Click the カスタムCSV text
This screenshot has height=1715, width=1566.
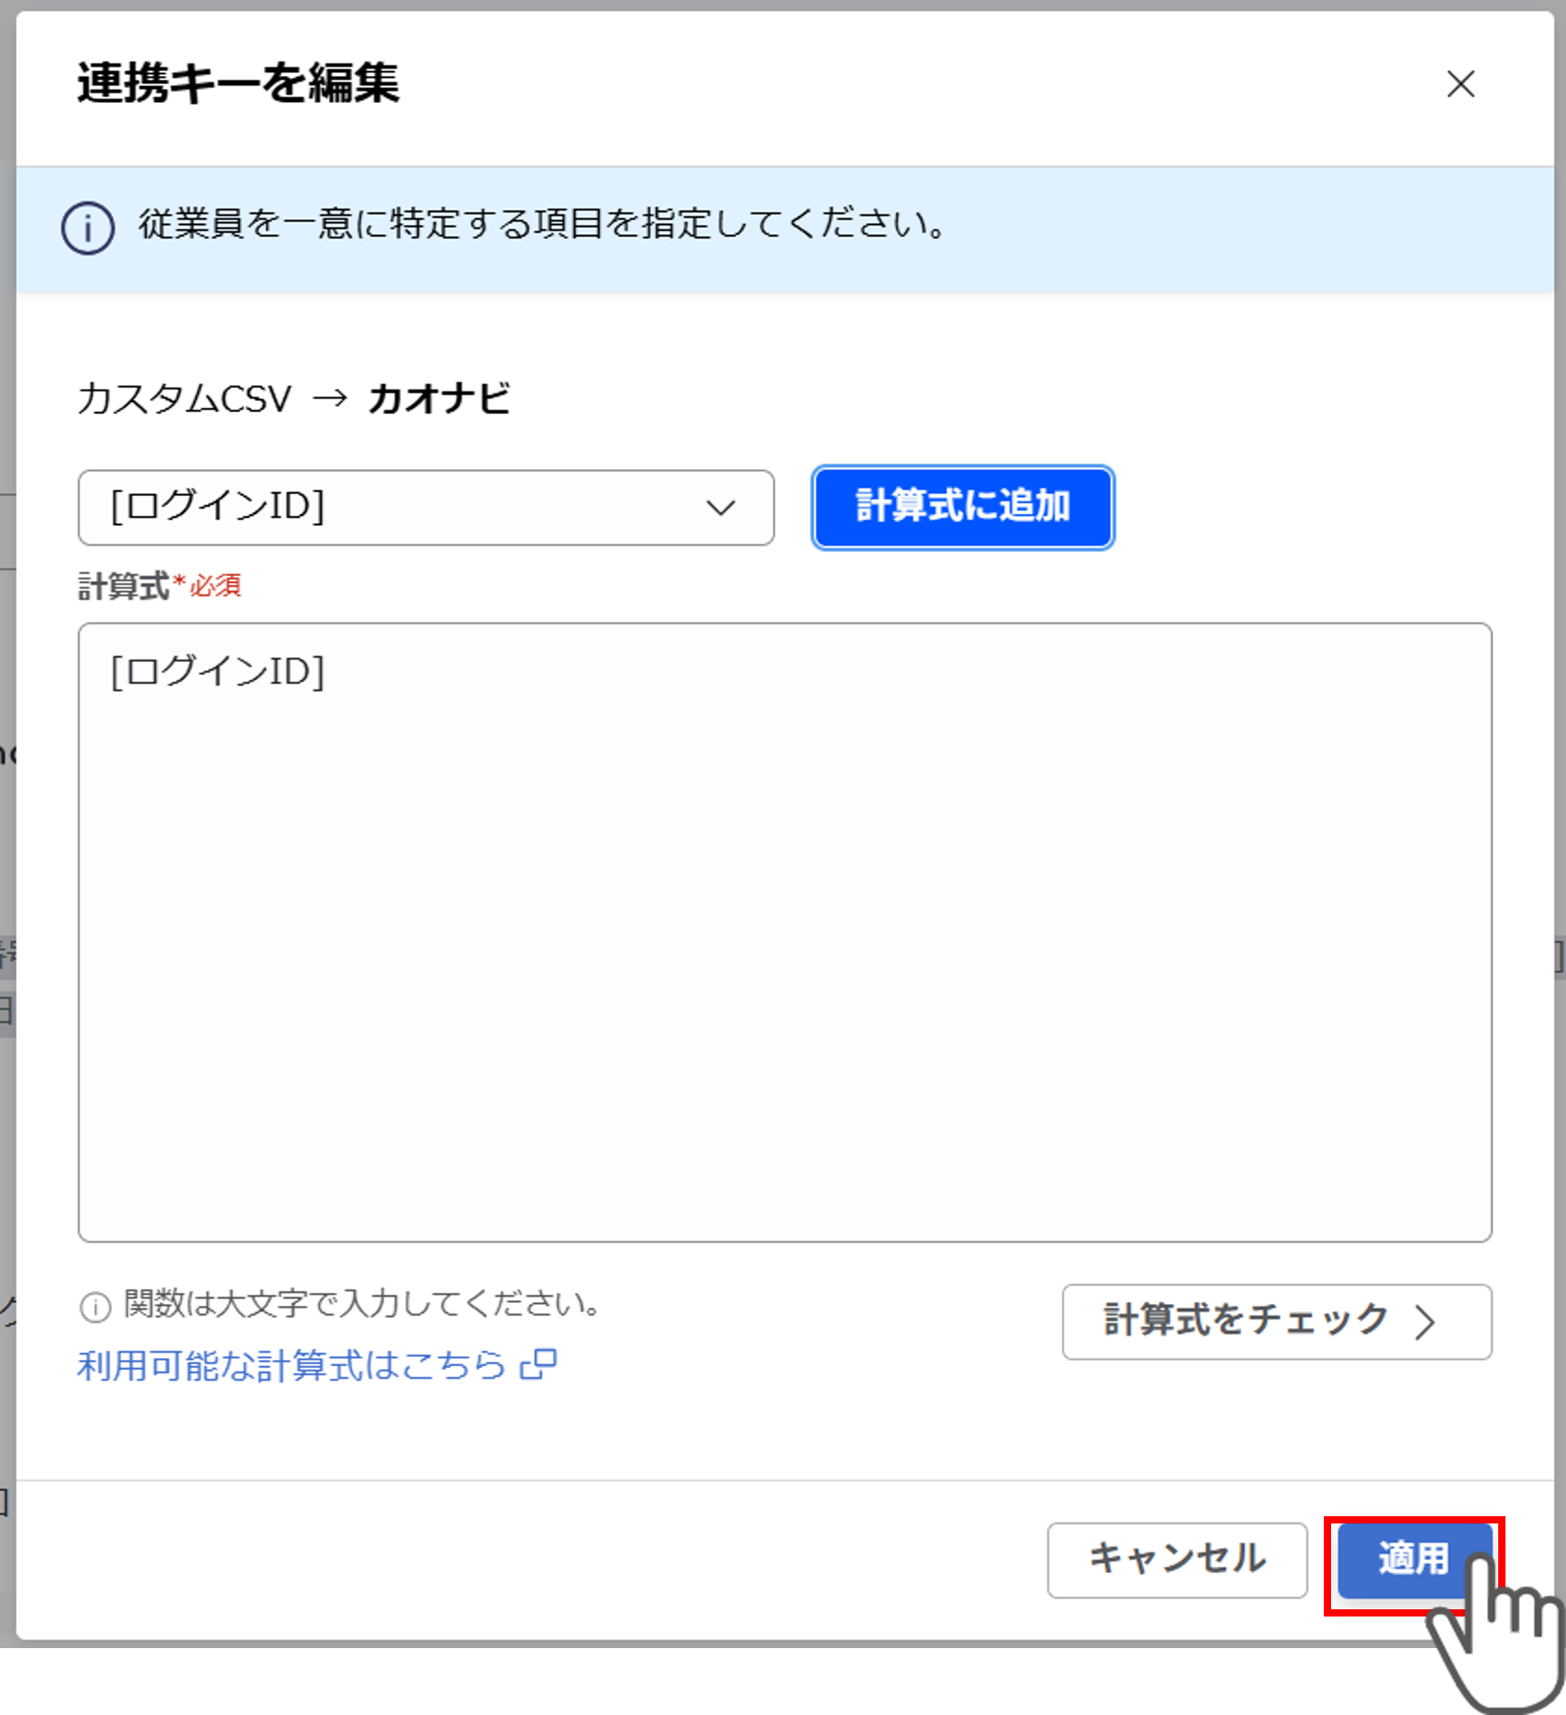point(184,398)
